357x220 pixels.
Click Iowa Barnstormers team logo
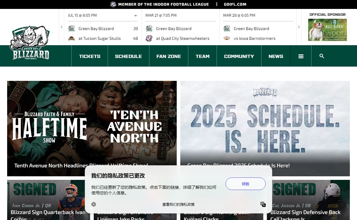tap(227, 38)
